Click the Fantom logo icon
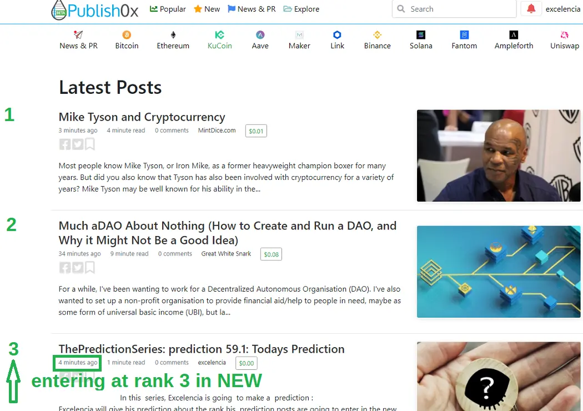The height and width of the screenshot is (411, 583). [464, 34]
